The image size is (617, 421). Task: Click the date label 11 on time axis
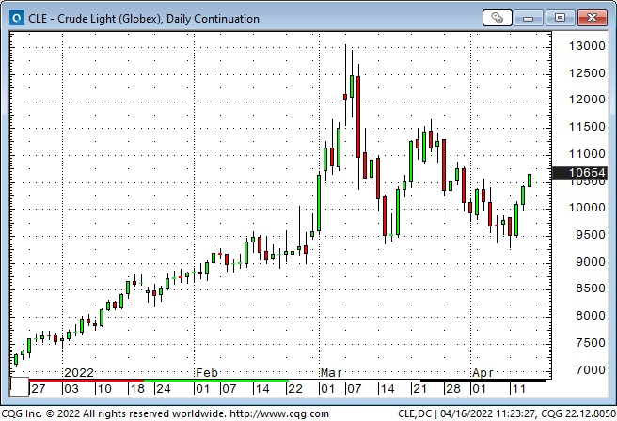pos(518,389)
